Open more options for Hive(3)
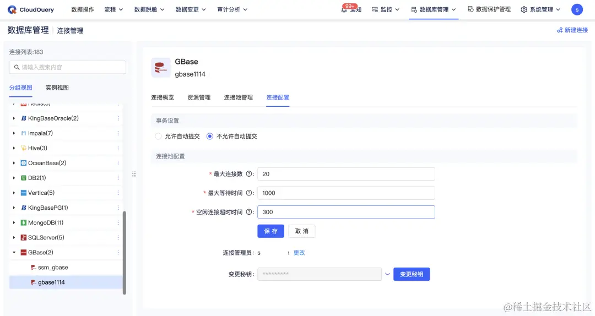 pyautogui.click(x=118, y=148)
